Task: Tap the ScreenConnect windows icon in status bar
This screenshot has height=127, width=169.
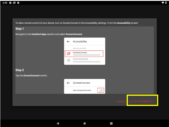Action: (14, 3)
